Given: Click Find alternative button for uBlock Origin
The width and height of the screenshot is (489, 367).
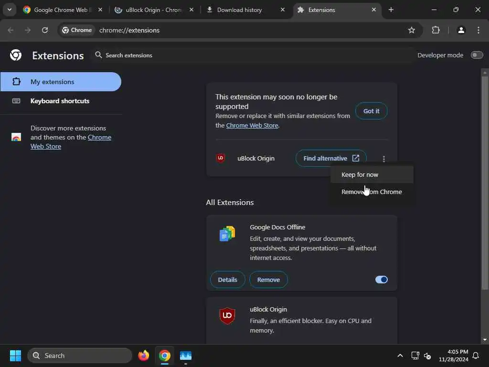Looking at the screenshot, I should [331, 158].
